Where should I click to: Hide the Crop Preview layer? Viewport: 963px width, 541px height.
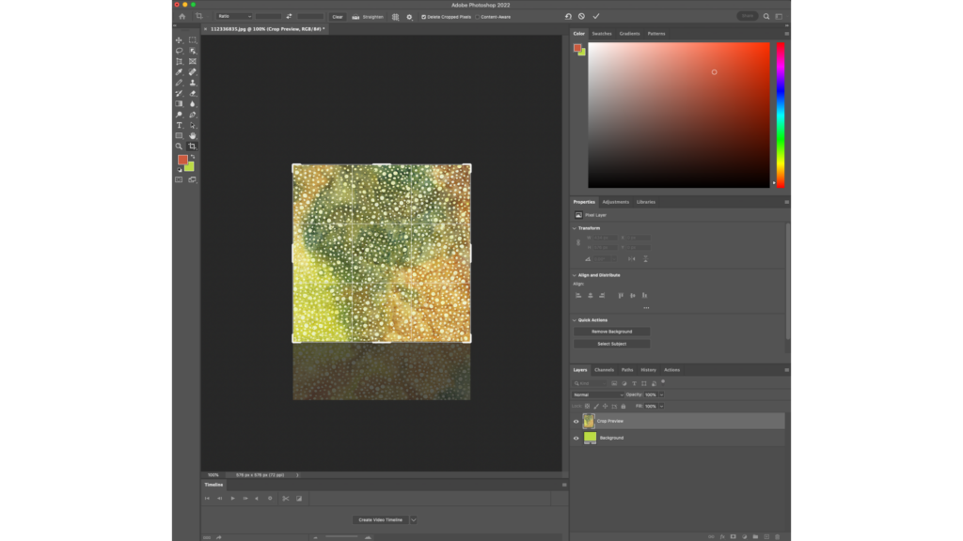click(576, 422)
